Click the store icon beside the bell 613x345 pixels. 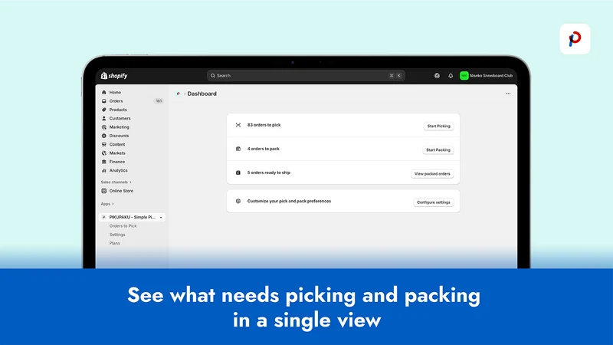click(437, 75)
